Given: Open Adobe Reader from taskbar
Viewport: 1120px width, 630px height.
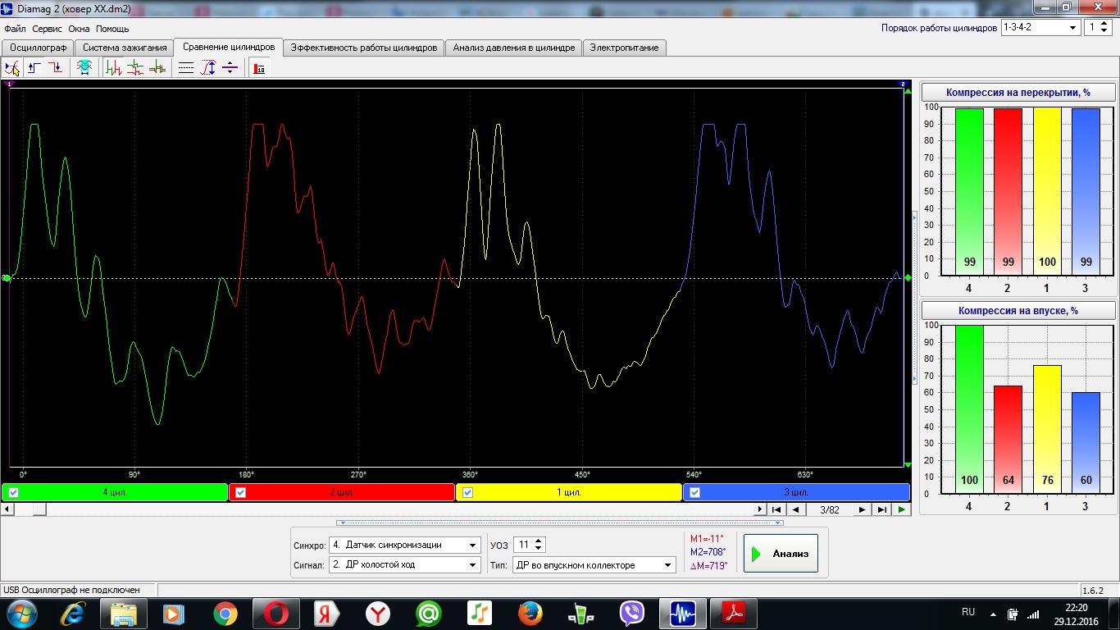Looking at the screenshot, I should [732, 613].
